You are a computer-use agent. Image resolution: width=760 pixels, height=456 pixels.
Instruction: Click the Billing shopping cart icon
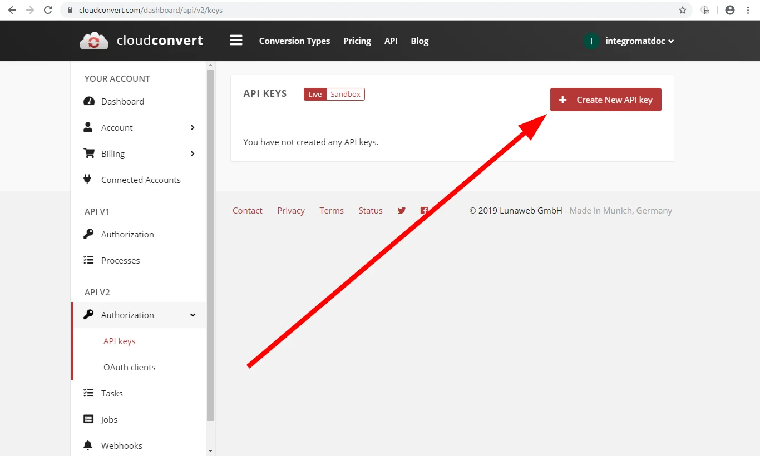88,153
